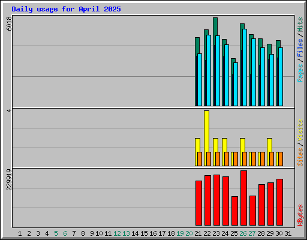
Task: Click day 21 on the x-axis
Action: pos(198,233)
